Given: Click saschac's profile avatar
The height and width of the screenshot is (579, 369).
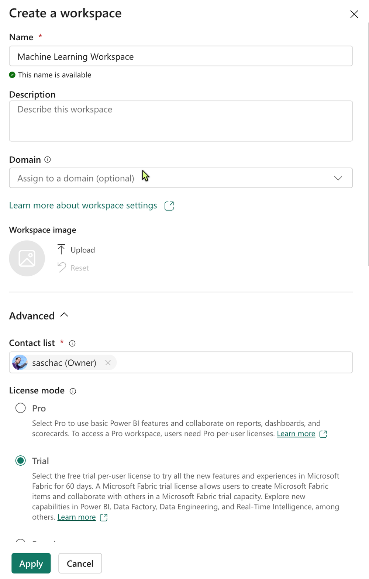Looking at the screenshot, I should pos(20,363).
